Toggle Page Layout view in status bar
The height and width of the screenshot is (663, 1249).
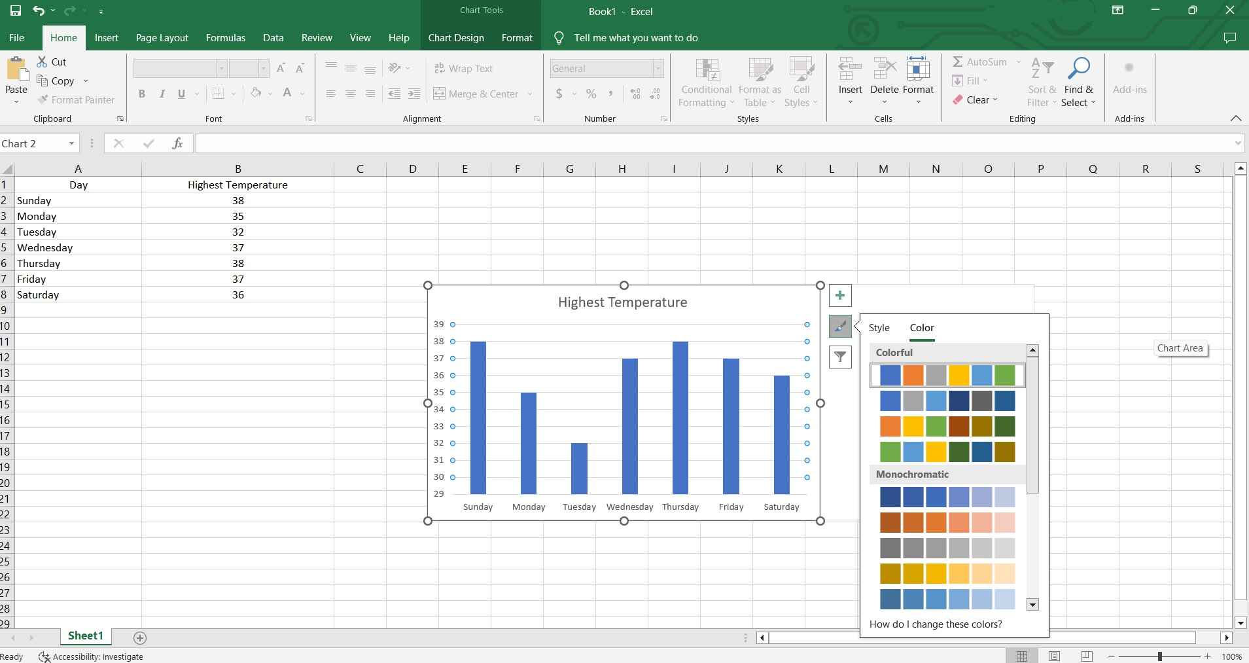(1054, 656)
